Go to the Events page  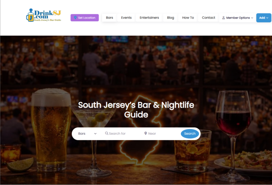point(126,17)
